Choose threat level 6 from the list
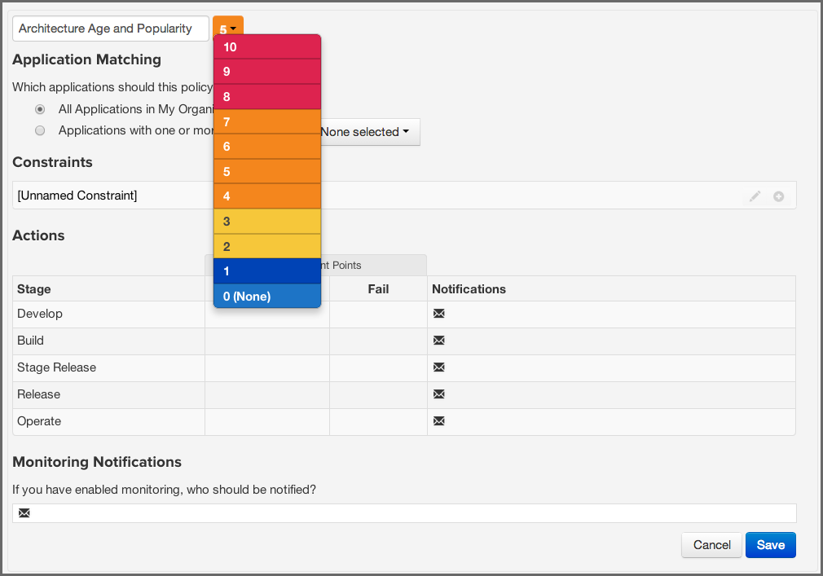This screenshot has height=576, width=823. point(267,147)
